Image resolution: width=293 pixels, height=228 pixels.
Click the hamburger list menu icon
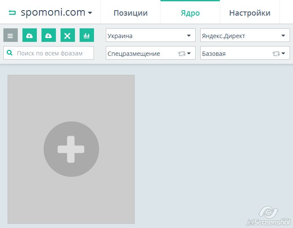click(10, 36)
